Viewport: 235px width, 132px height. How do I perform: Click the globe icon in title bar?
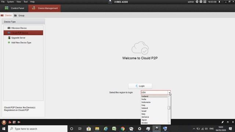pos(197,2)
